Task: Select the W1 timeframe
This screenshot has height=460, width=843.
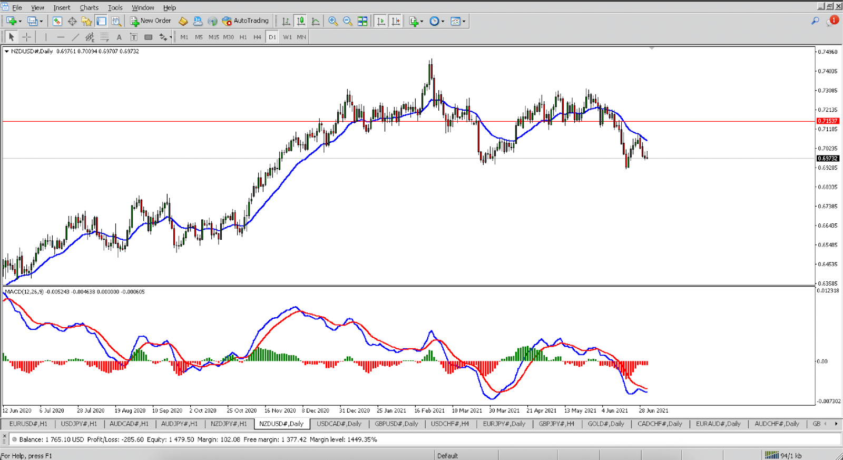Action: coord(287,37)
